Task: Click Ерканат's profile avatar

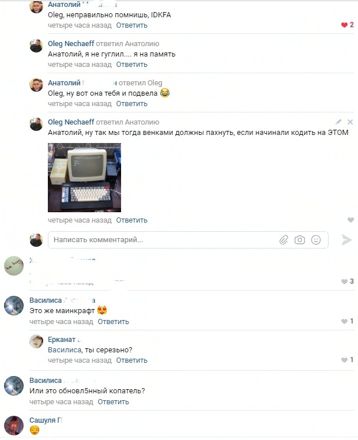Action: click(36, 341)
